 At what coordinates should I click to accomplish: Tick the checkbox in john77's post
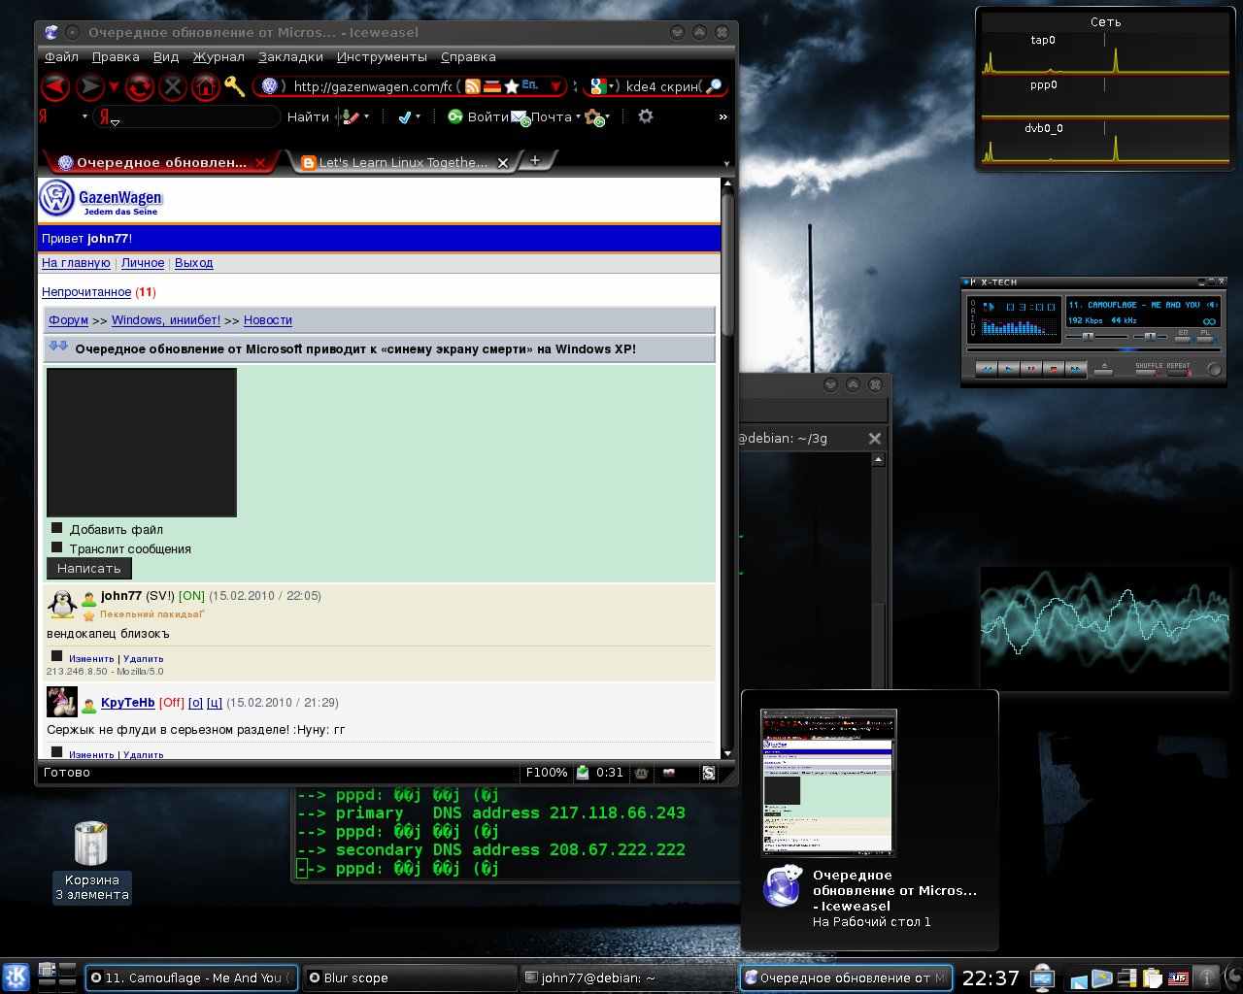(x=56, y=656)
